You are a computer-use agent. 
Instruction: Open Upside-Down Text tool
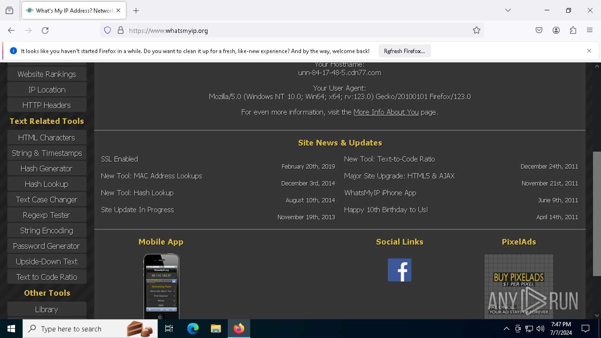(46, 261)
